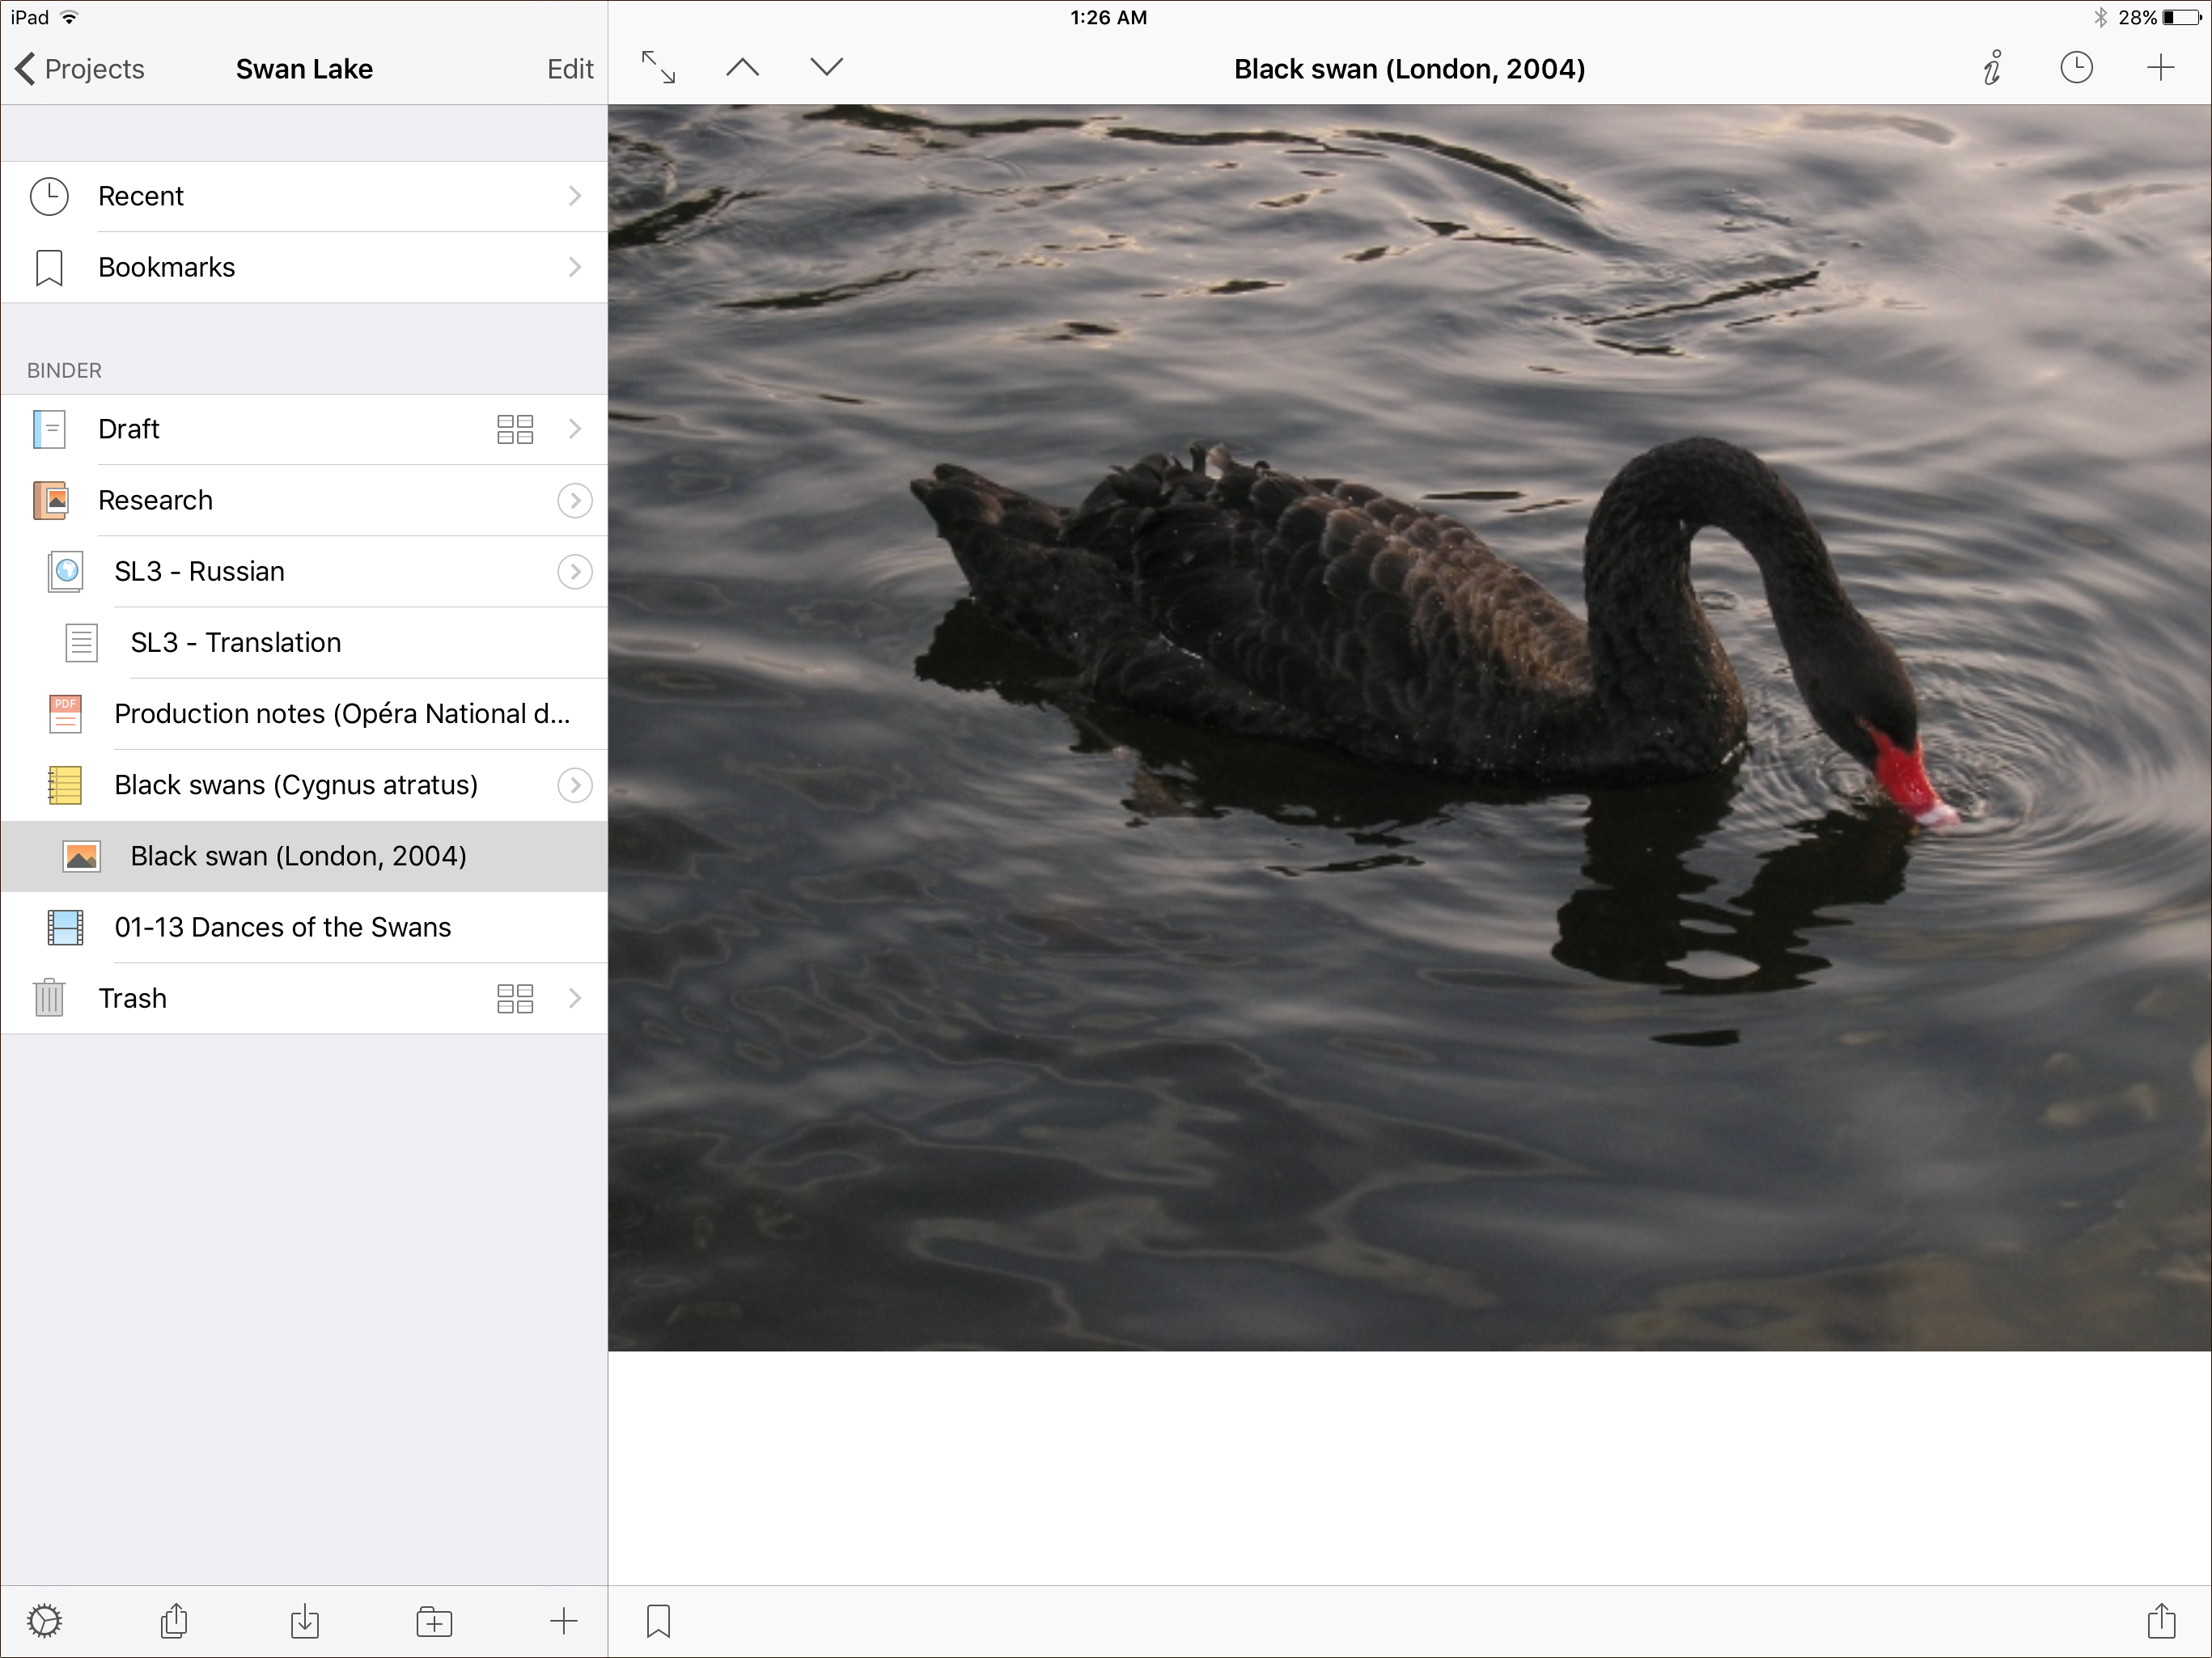The width and height of the screenshot is (2212, 1658).
Task: Expand the Black swans (Cygnus atratus) item
Action: (573, 784)
